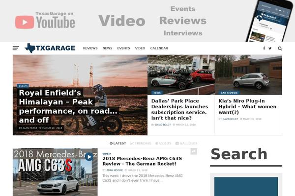Click the Video category label above AMG title
The height and width of the screenshot is (196, 295).
click(x=107, y=153)
